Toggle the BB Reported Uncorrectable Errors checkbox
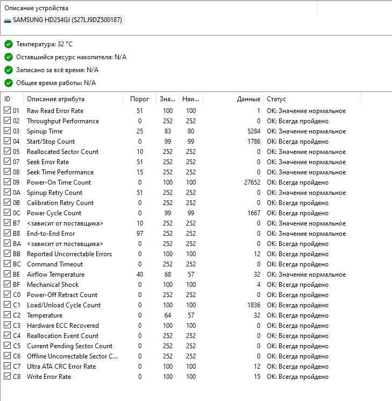This screenshot has height=401, width=392. pos(8,254)
